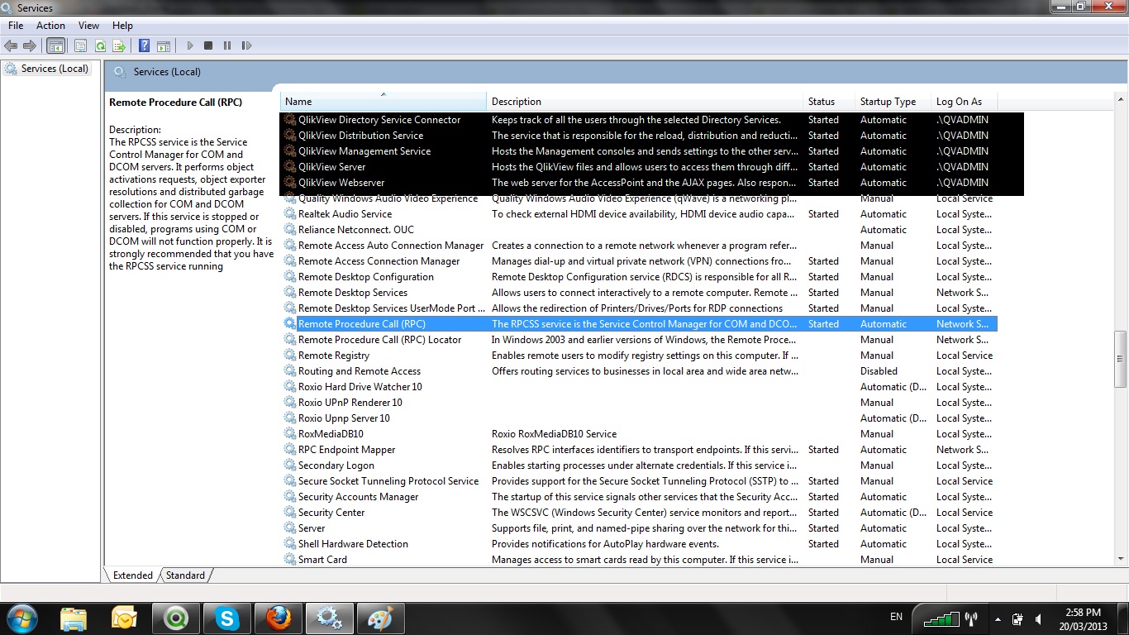
Task: Open the Windows Start menu orb
Action: coord(21,618)
